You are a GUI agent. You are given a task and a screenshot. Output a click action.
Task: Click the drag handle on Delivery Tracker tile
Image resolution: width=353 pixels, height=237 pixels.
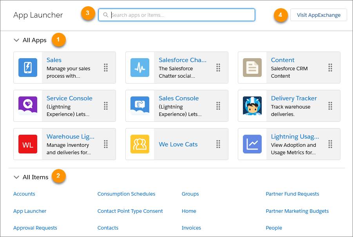pos(330,106)
